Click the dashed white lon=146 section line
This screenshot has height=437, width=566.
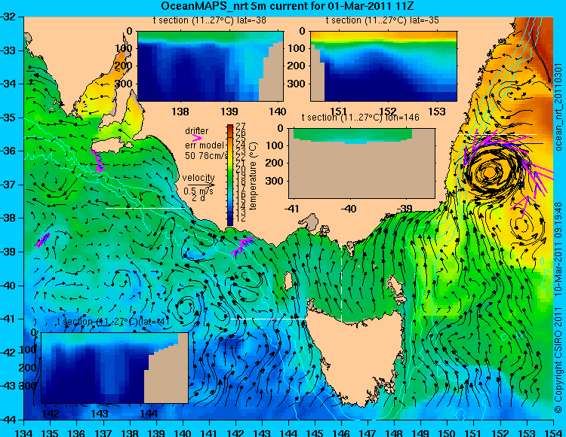tap(341, 279)
